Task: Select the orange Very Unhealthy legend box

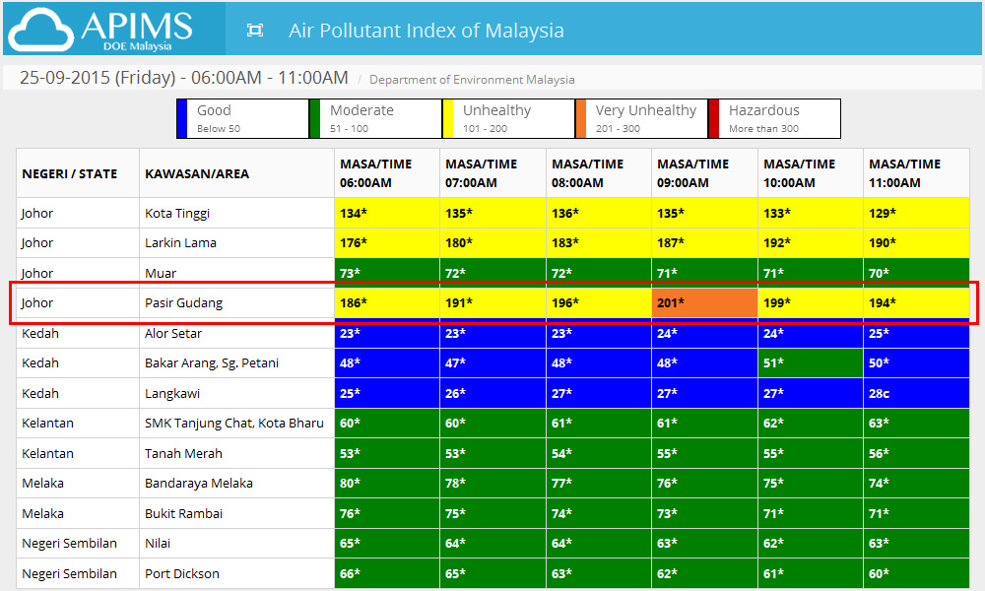Action: pyautogui.click(x=642, y=119)
